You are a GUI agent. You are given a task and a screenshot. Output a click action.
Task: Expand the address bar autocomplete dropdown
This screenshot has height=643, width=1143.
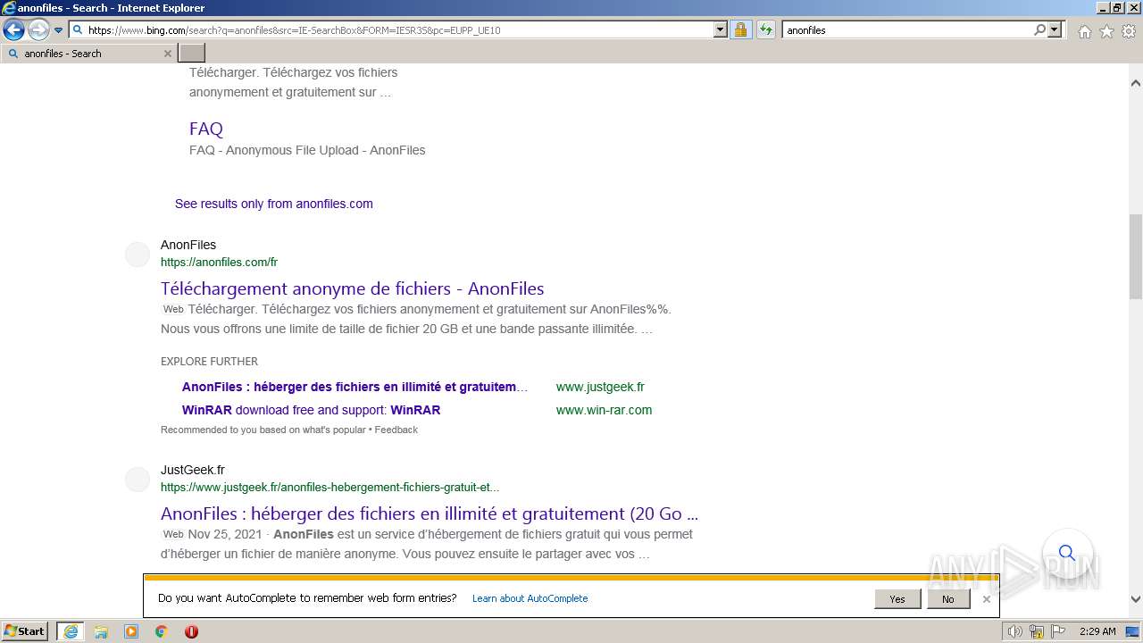[x=720, y=29]
